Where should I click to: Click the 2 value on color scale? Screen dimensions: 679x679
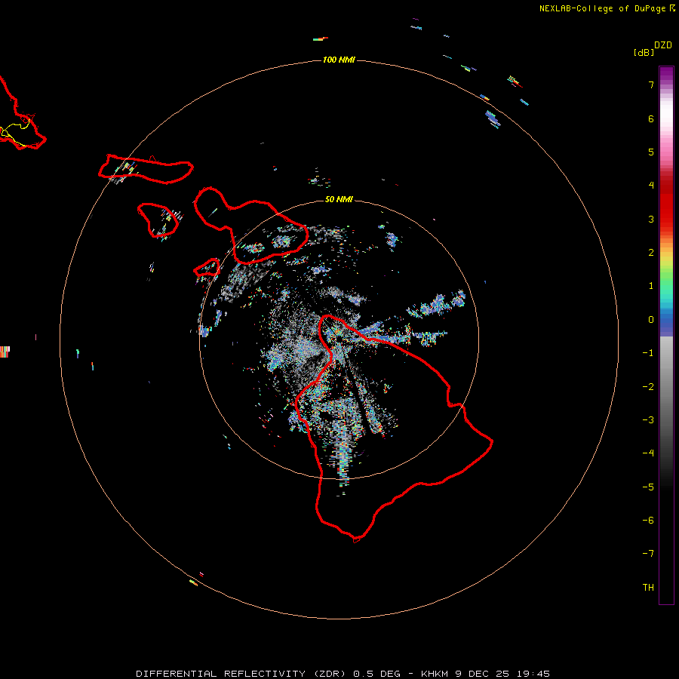click(x=651, y=253)
